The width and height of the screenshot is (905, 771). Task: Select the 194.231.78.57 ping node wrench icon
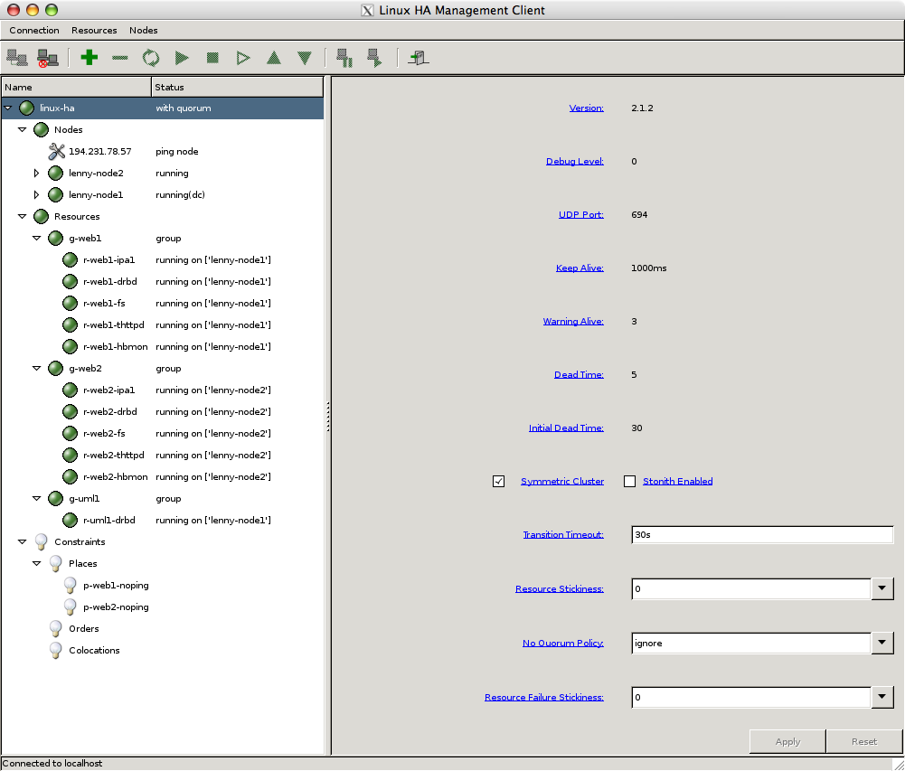(x=57, y=151)
